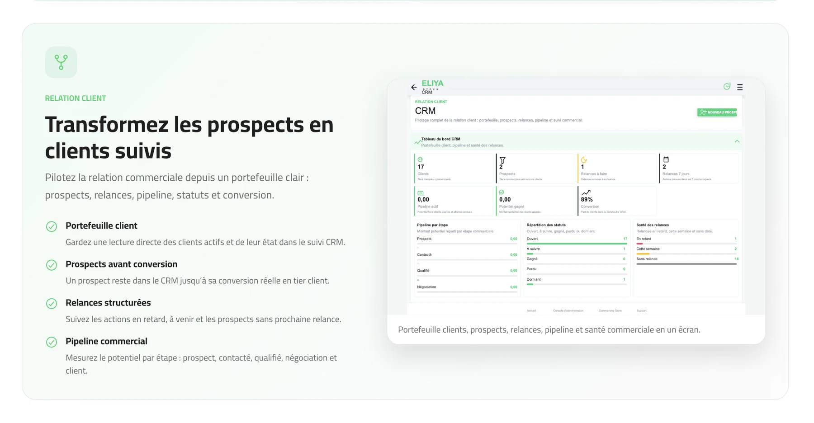Click the En retard relance row
The image size is (814, 423).
coord(686,240)
